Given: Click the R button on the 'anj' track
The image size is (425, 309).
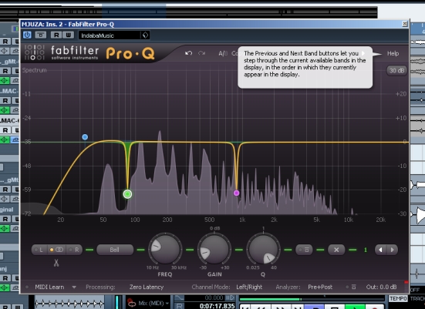Looking at the screenshot, I should coord(5,278).
